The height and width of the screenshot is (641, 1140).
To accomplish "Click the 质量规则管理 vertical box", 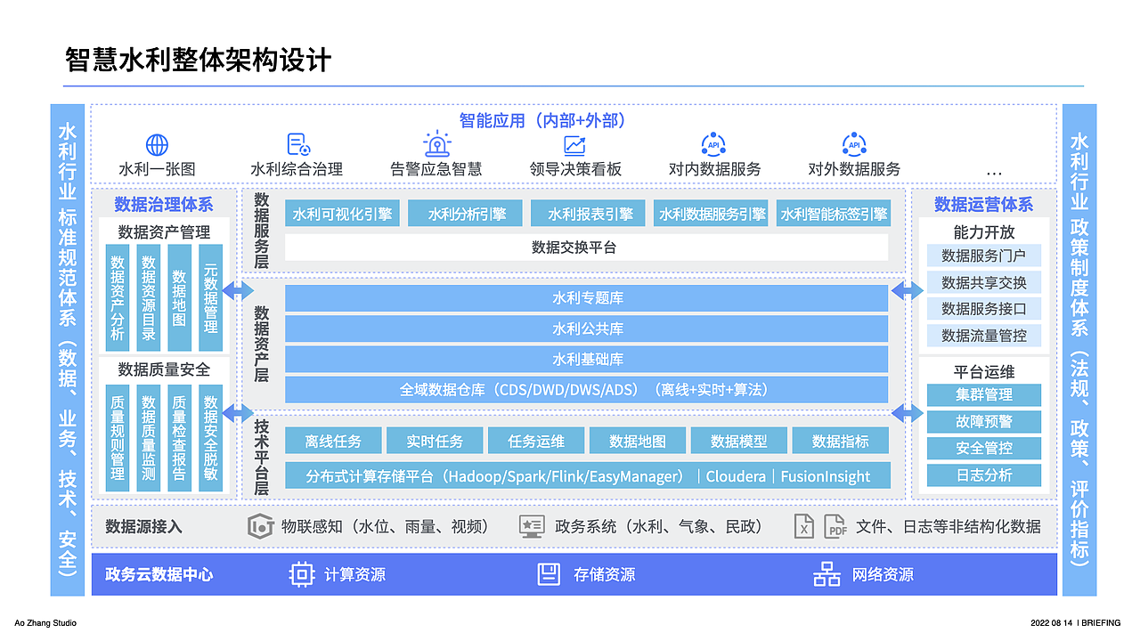I will click(x=118, y=438).
